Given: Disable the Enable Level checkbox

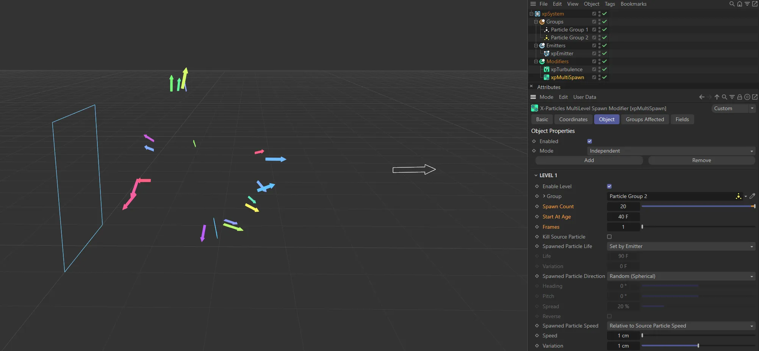Looking at the screenshot, I should point(609,186).
